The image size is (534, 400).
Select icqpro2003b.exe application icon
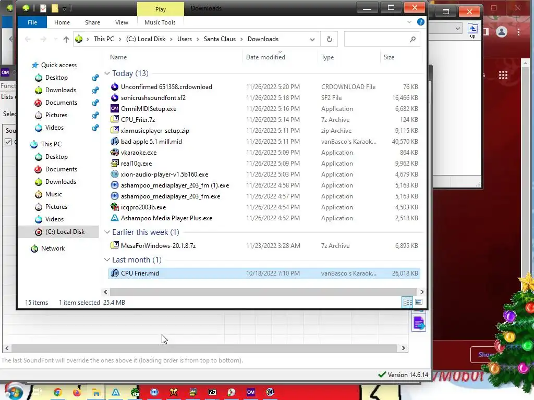(x=115, y=207)
